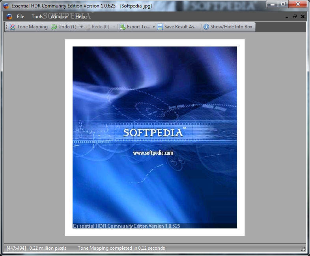This screenshot has height=256, width=310.
Task: Click Save Result As... button
Action: pos(177,27)
